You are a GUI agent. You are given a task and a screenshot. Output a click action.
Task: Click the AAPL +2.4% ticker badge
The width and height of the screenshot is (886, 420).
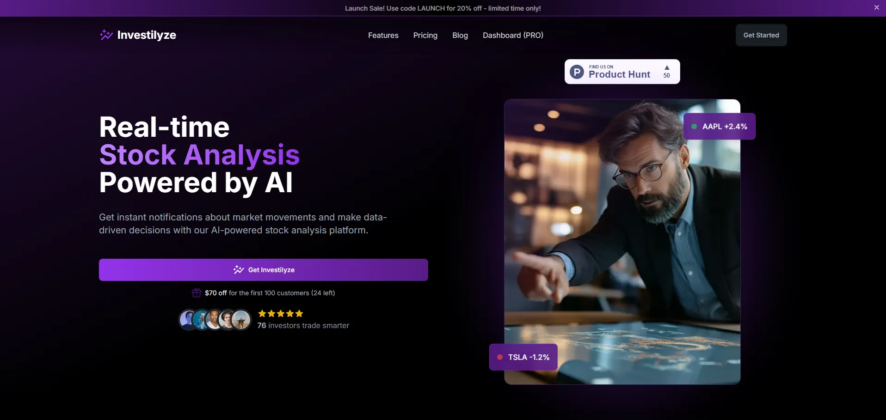pyautogui.click(x=720, y=126)
